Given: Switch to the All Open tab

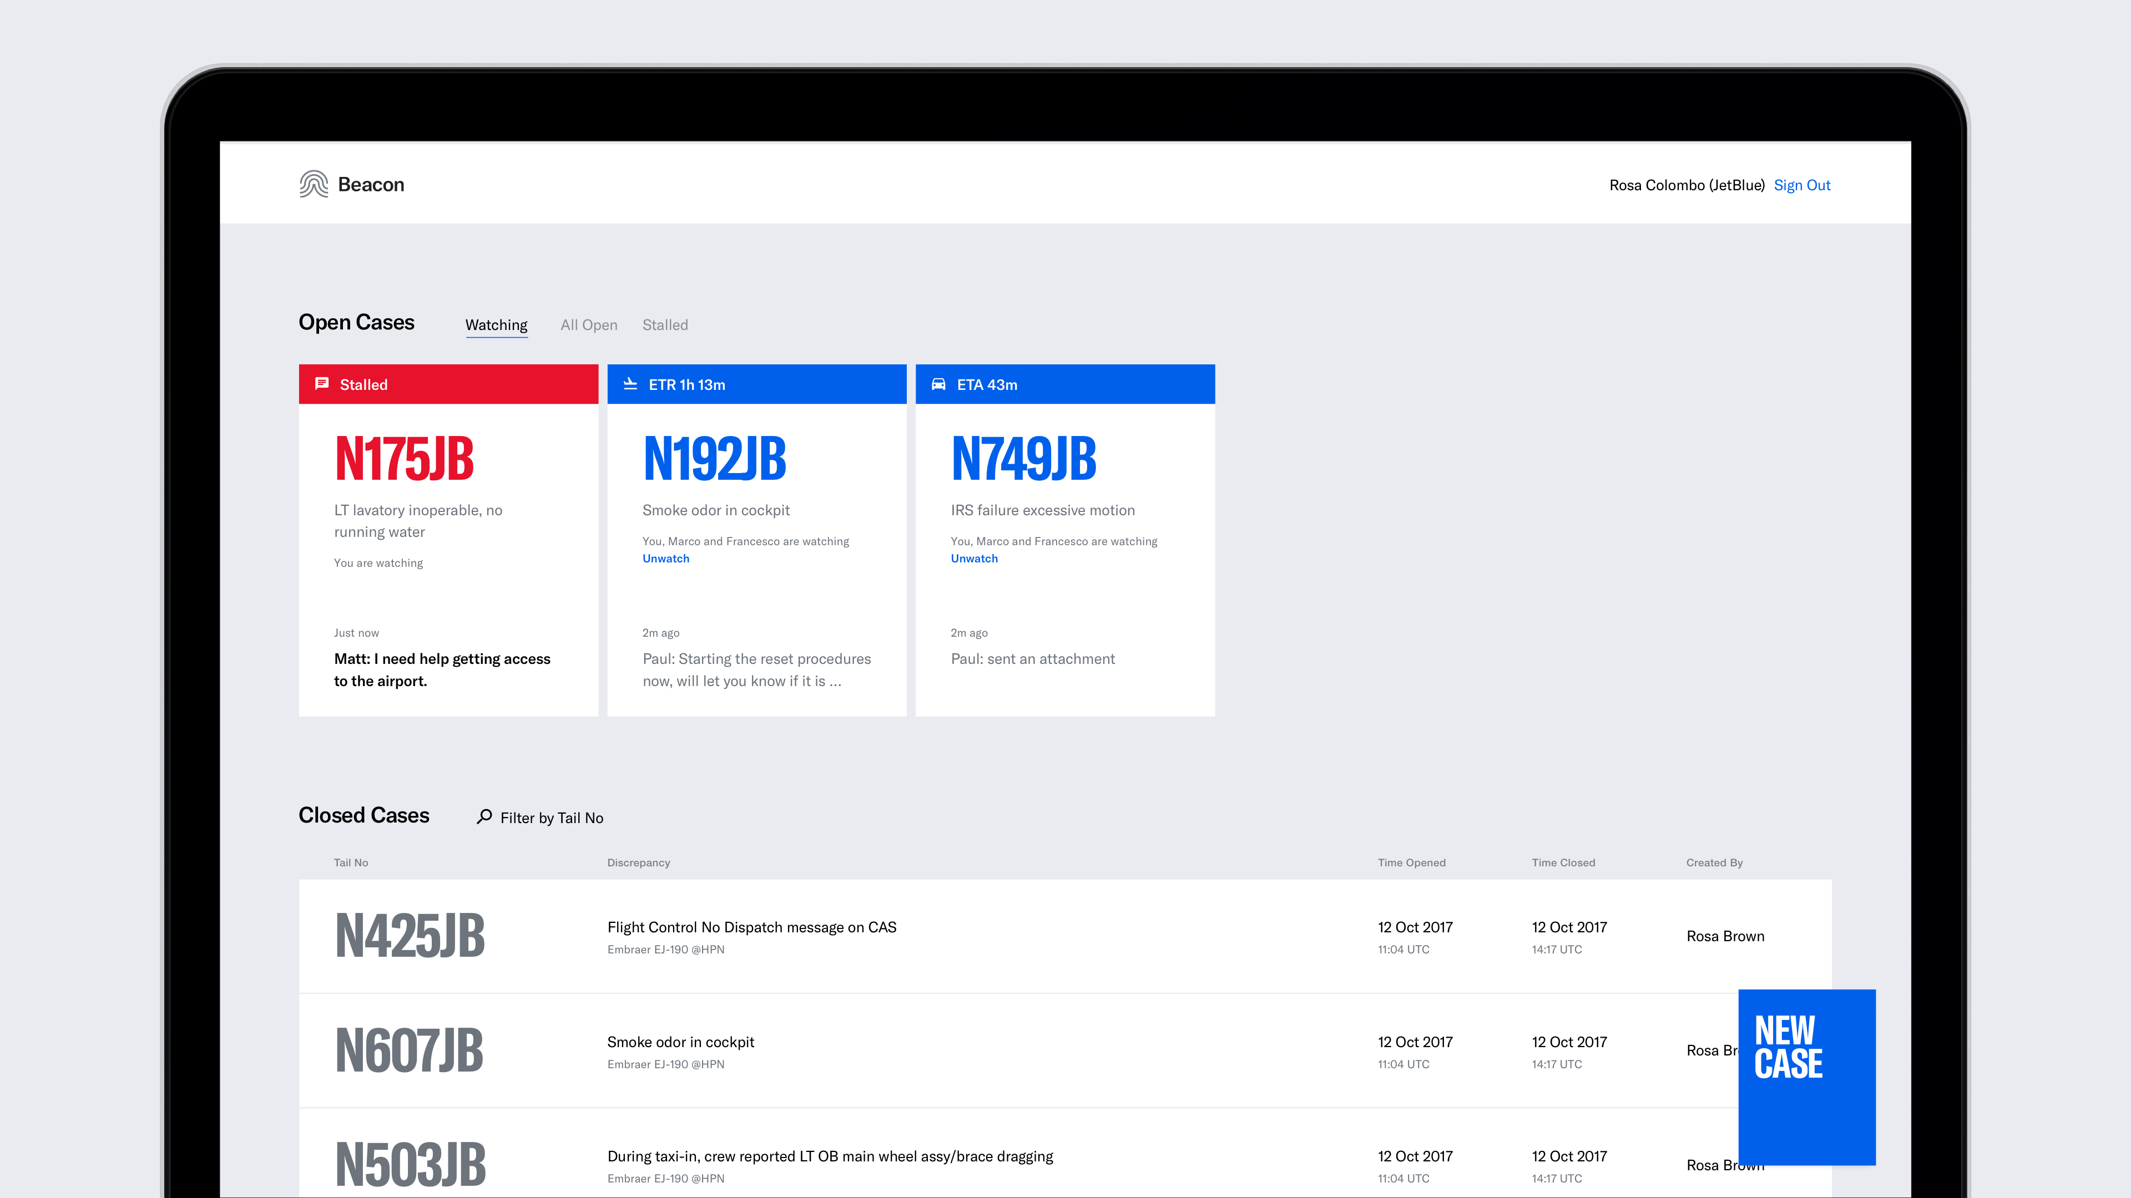Looking at the screenshot, I should coord(588,325).
